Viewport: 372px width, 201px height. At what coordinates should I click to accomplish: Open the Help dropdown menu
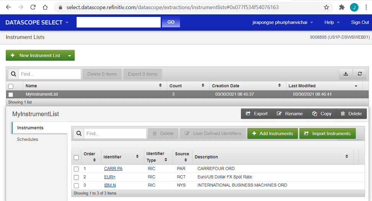pyautogui.click(x=332, y=22)
